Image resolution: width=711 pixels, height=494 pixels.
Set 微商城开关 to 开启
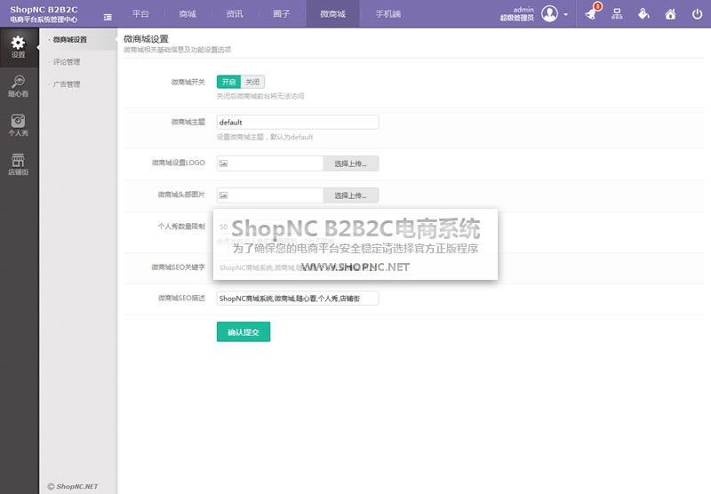[x=228, y=82]
